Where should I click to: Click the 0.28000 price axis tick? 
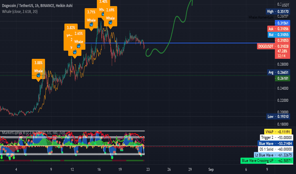(x=283, y=64)
